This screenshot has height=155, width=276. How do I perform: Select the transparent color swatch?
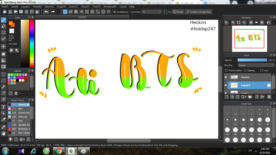pos(12,31)
